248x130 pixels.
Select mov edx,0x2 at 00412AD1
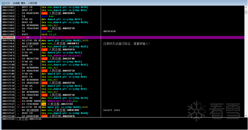pyautogui.click(x=50, y=25)
